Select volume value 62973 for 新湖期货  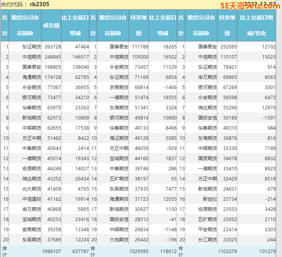(x=54, y=118)
